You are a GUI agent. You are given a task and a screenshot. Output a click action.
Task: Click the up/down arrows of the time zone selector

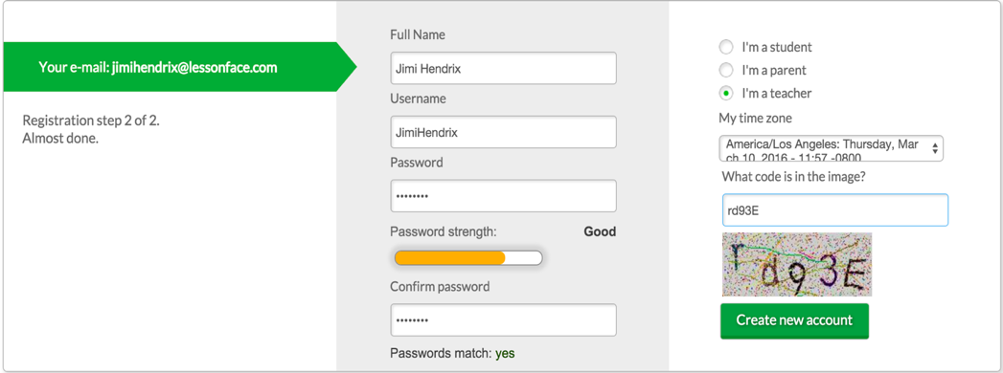tap(935, 148)
